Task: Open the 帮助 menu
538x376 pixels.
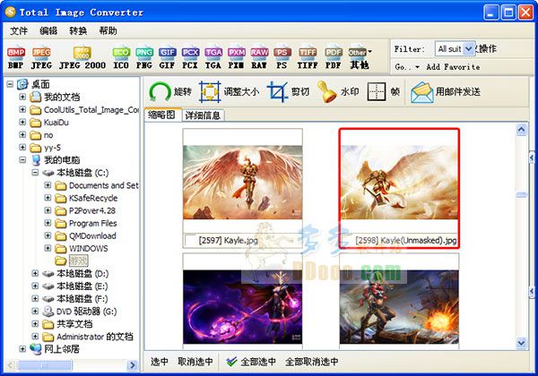Action: [x=108, y=30]
